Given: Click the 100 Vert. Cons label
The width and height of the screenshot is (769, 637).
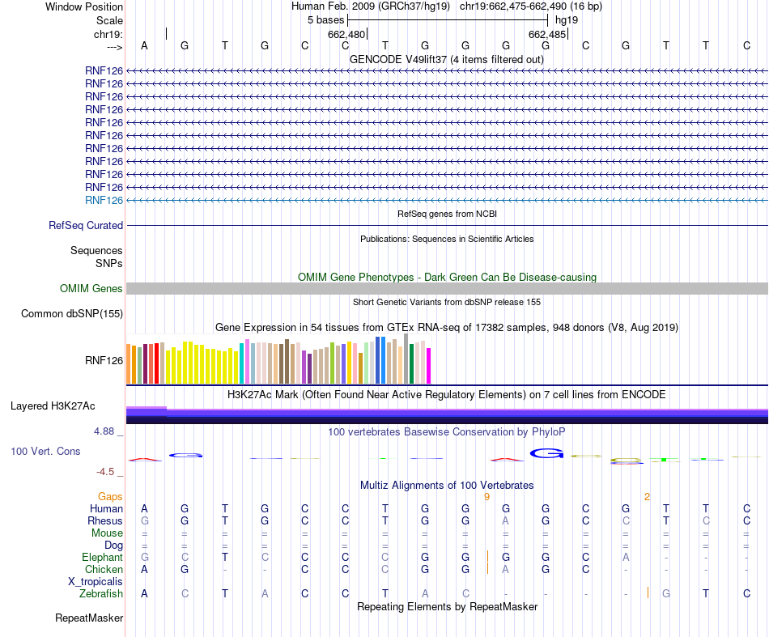Looking at the screenshot, I should (45, 451).
